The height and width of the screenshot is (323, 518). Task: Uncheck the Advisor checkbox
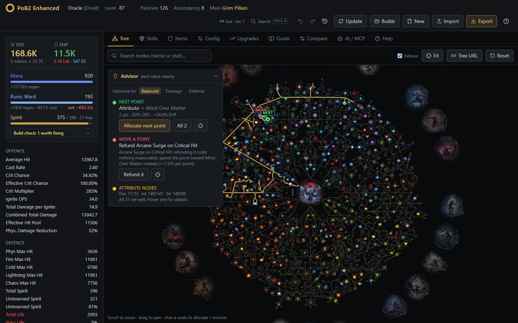[400, 56]
